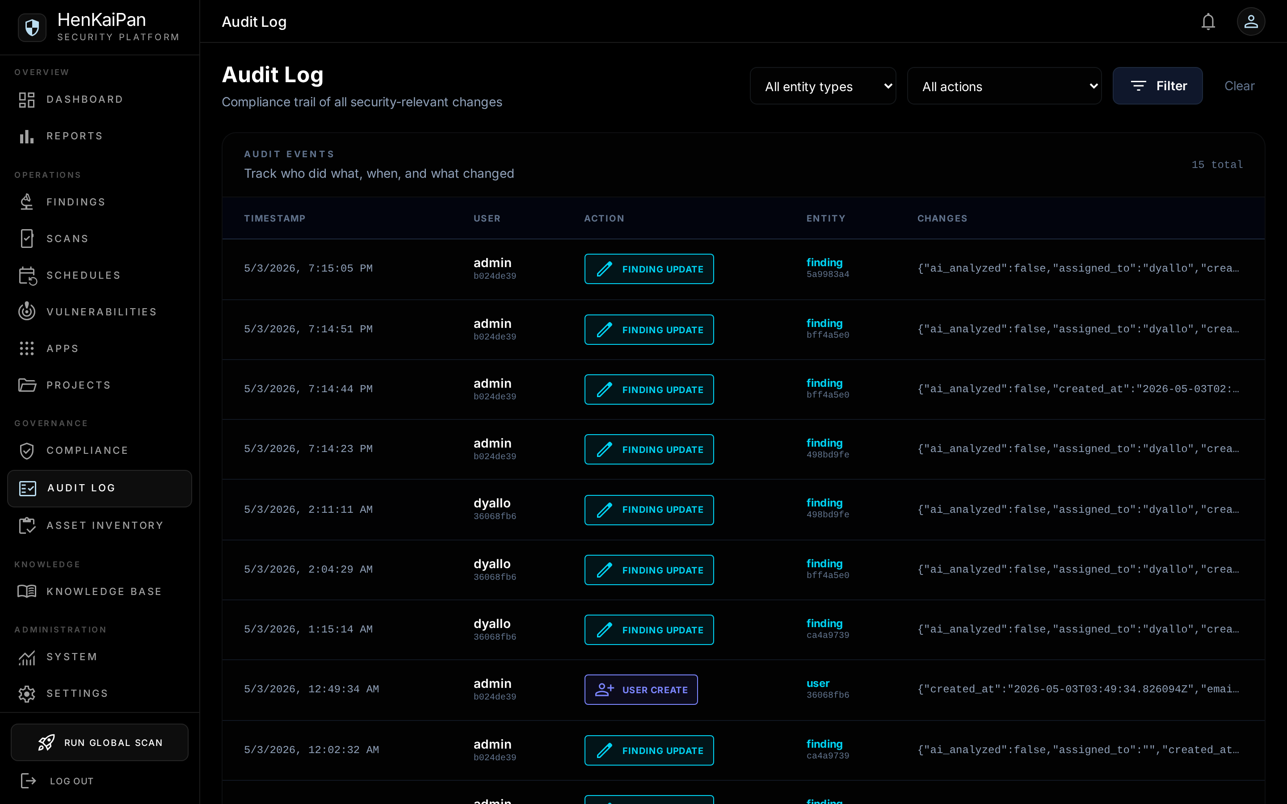Click Run Global Scan button

(x=100, y=743)
